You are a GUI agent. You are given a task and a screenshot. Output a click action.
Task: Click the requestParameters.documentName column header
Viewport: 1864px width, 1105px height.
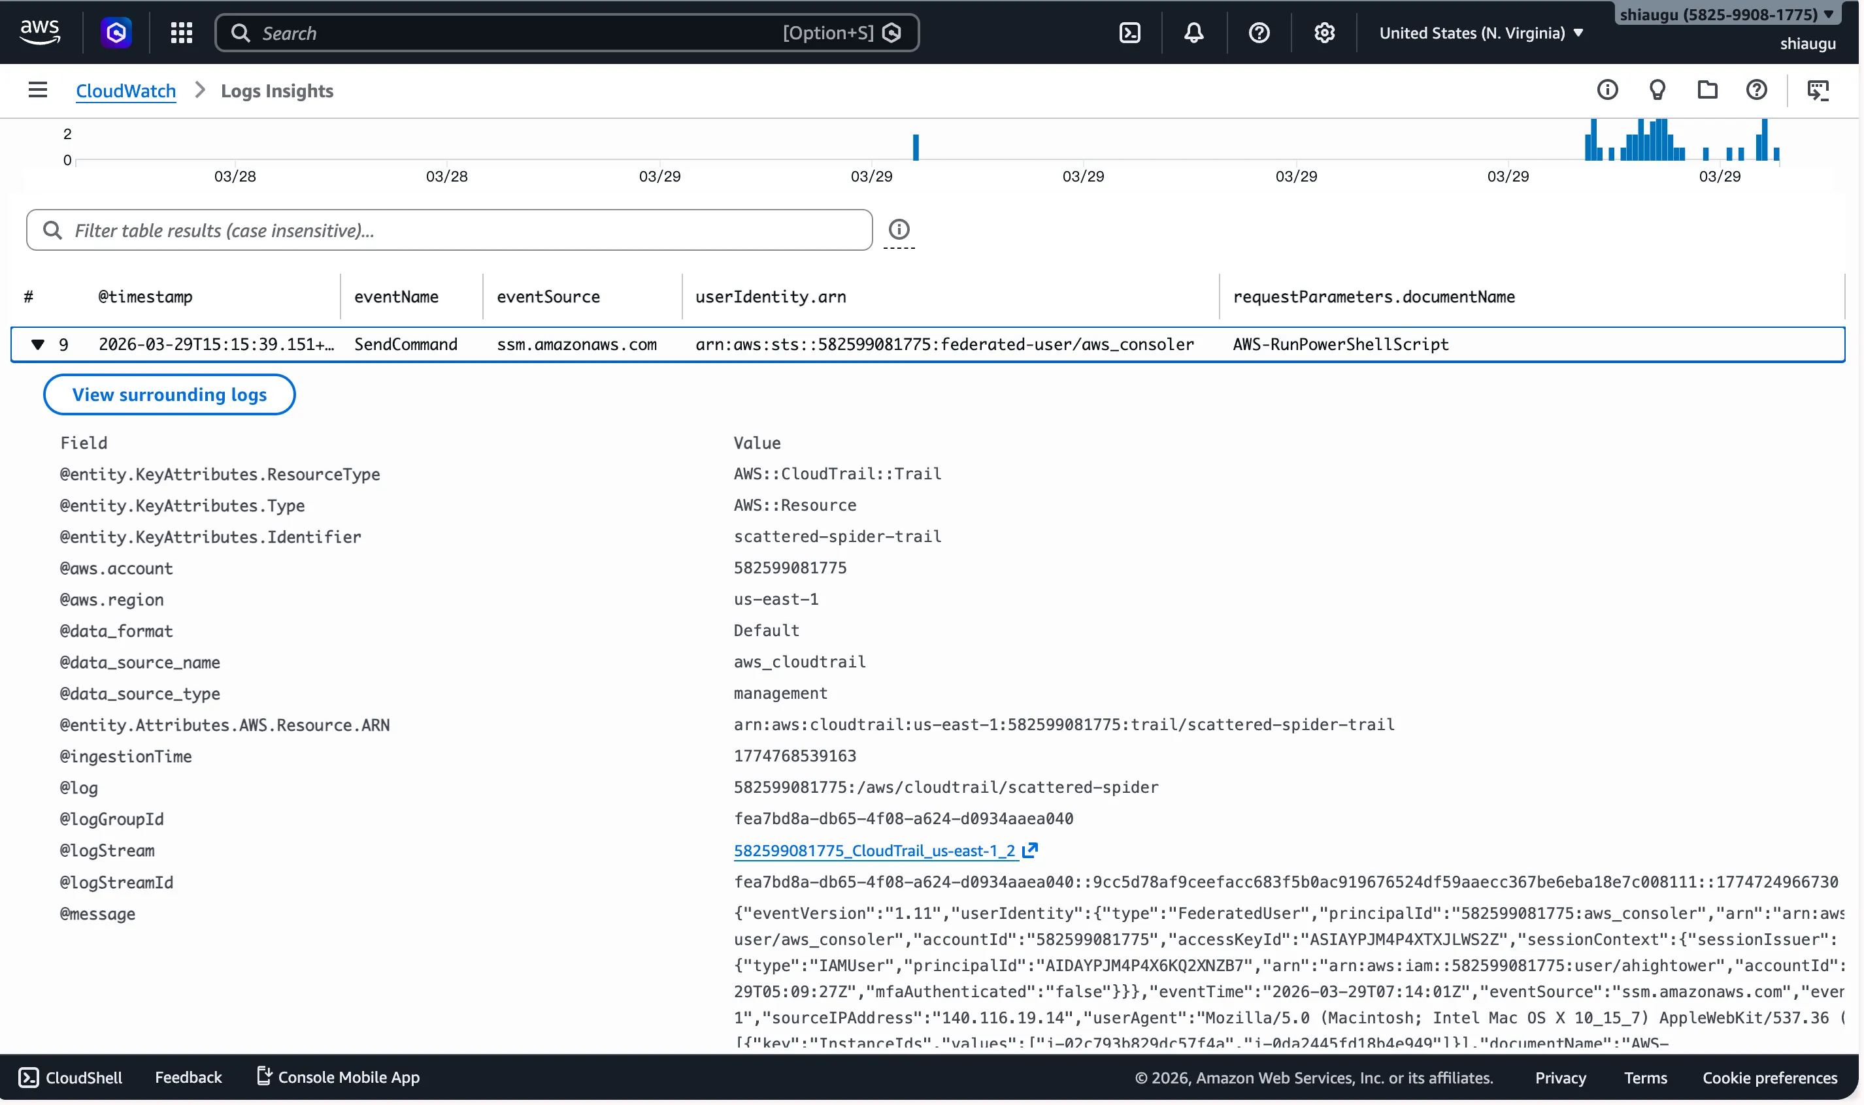pyautogui.click(x=1373, y=296)
